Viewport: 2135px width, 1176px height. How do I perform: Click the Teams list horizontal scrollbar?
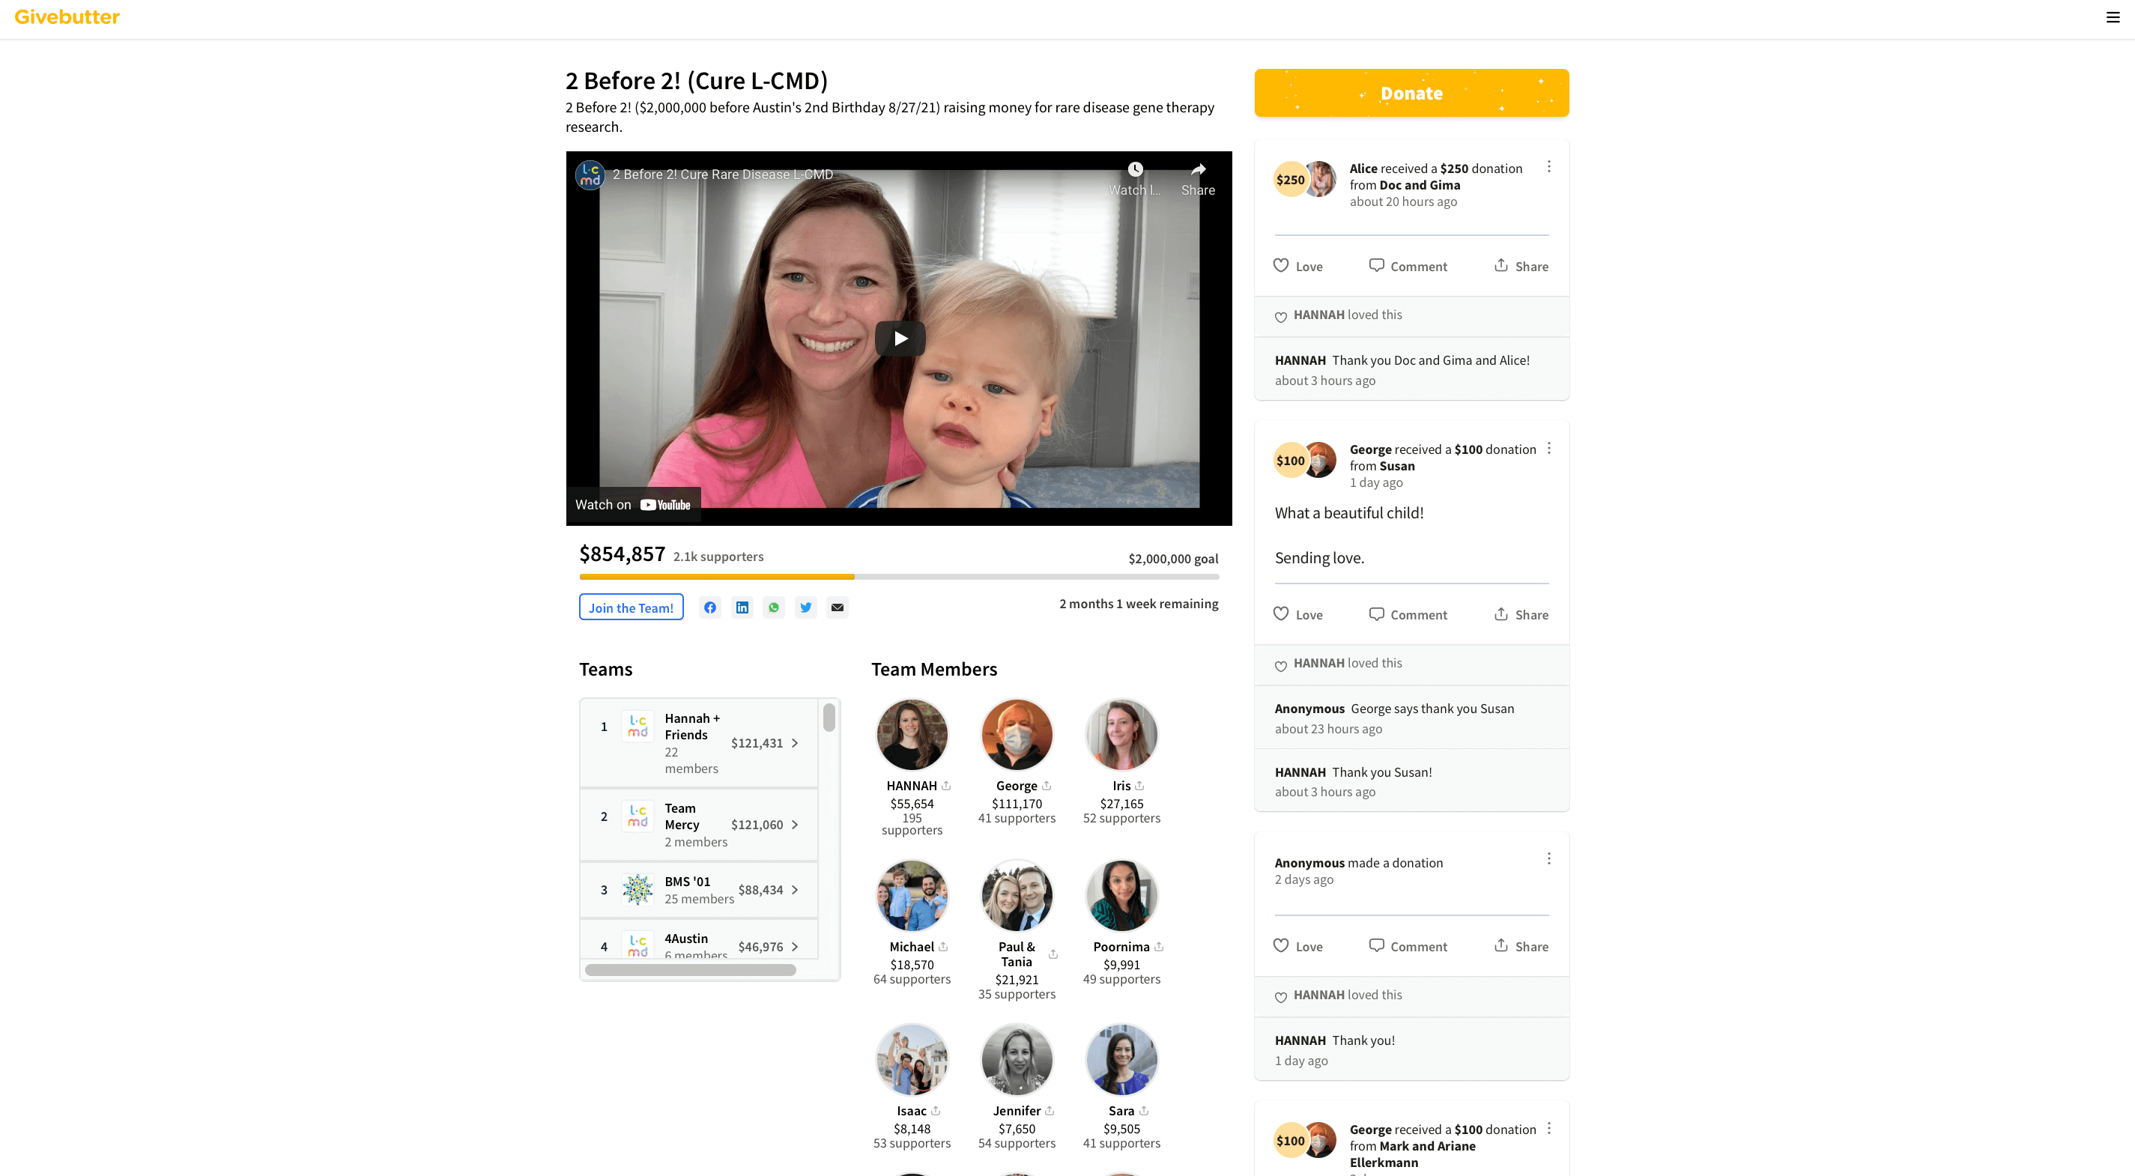click(689, 969)
